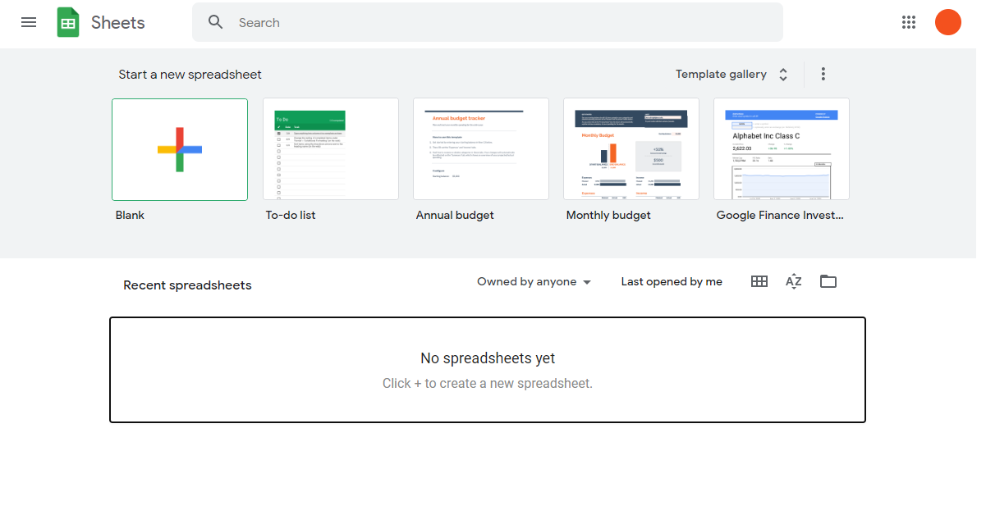Screen dimensions: 986x524
Task: Open the file picker folder icon
Action: click(828, 281)
